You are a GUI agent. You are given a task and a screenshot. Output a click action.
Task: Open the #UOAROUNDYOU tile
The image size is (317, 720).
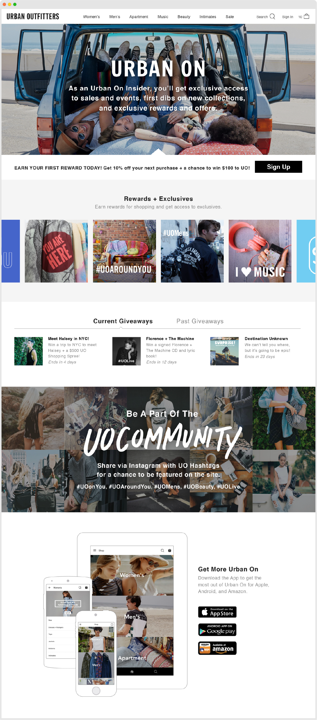point(124,251)
